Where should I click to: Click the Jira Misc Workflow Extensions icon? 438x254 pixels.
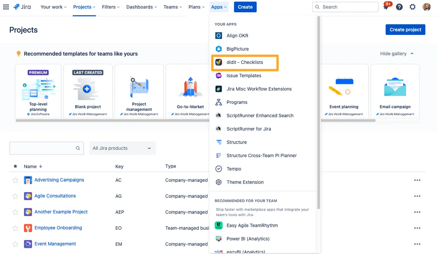tap(219, 89)
